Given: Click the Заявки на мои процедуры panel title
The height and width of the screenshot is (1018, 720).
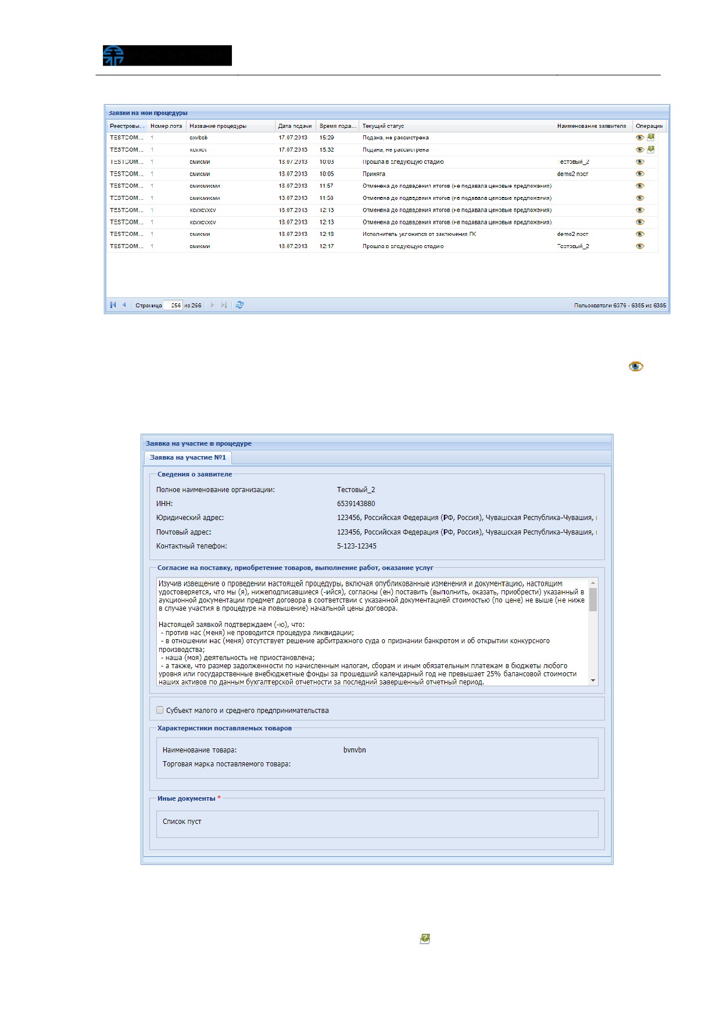Looking at the screenshot, I should point(148,113).
